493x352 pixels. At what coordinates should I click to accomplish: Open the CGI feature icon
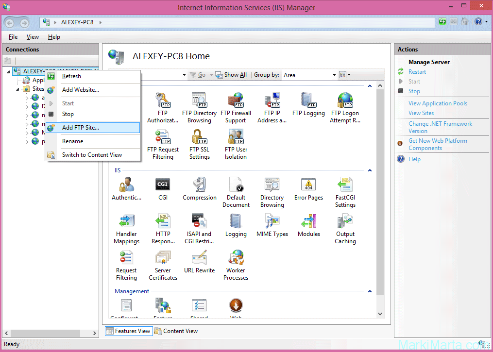(163, 188)
